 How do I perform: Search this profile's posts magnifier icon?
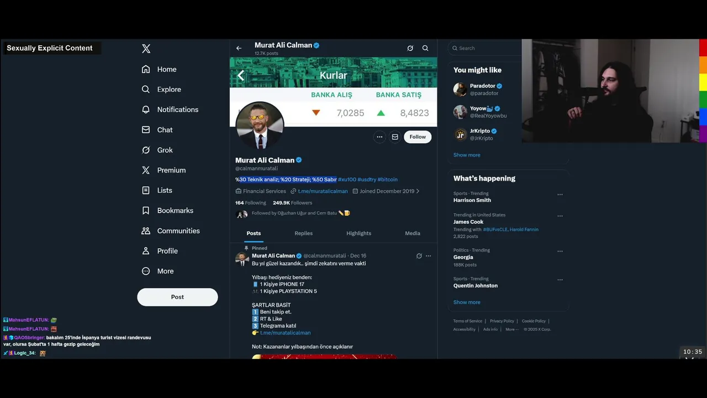[425, 48]
